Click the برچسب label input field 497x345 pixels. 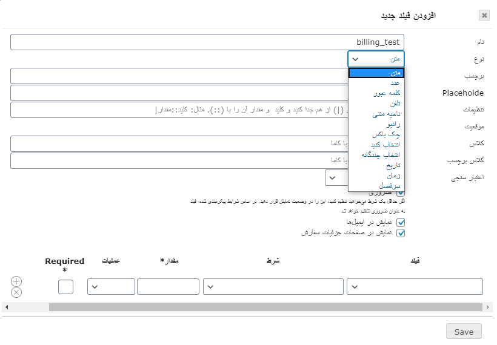pyautogui.click(x=179, y=76)
